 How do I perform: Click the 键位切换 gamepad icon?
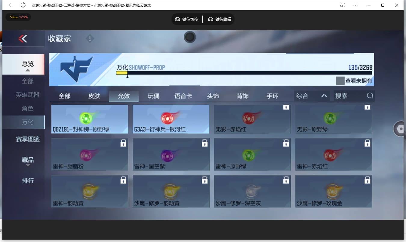pyautogui.click(x=177, y=19)
